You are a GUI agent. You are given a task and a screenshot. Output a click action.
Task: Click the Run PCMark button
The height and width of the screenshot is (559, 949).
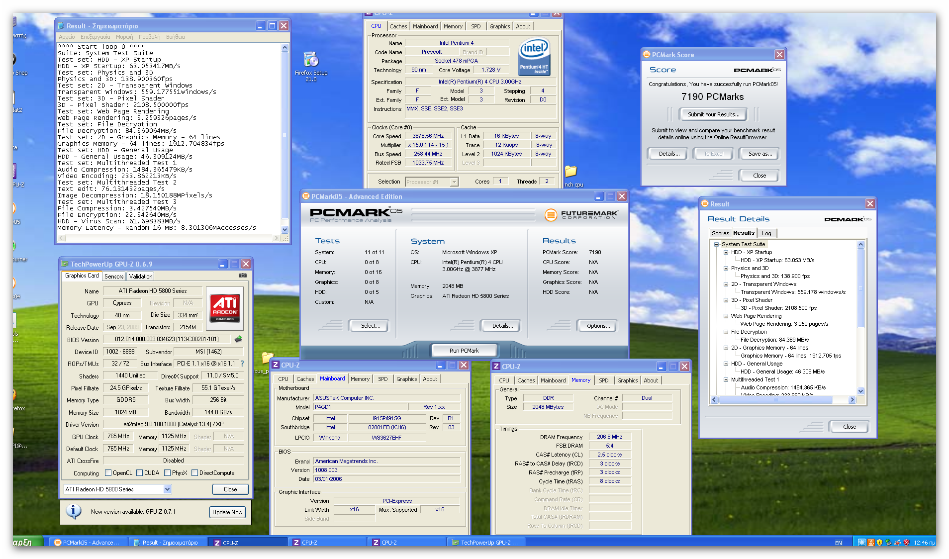pyautogui.click(x=464, y=351)
